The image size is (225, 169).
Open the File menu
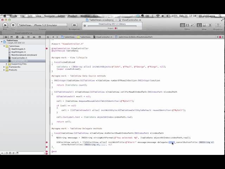pos(22,16)
